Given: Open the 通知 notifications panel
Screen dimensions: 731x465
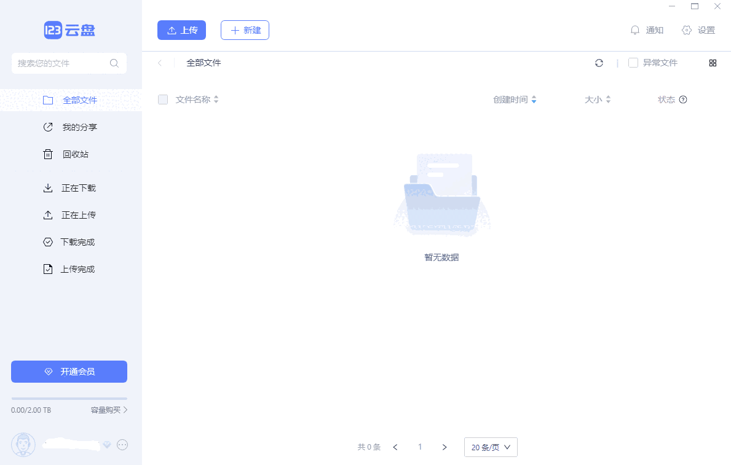Looking at the screenshot, I should [x=646, y=29].
